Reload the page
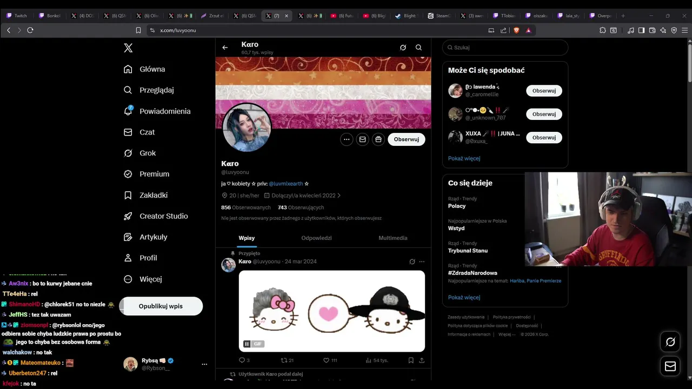The image size is (692, 389). click(x=30, y=30)
